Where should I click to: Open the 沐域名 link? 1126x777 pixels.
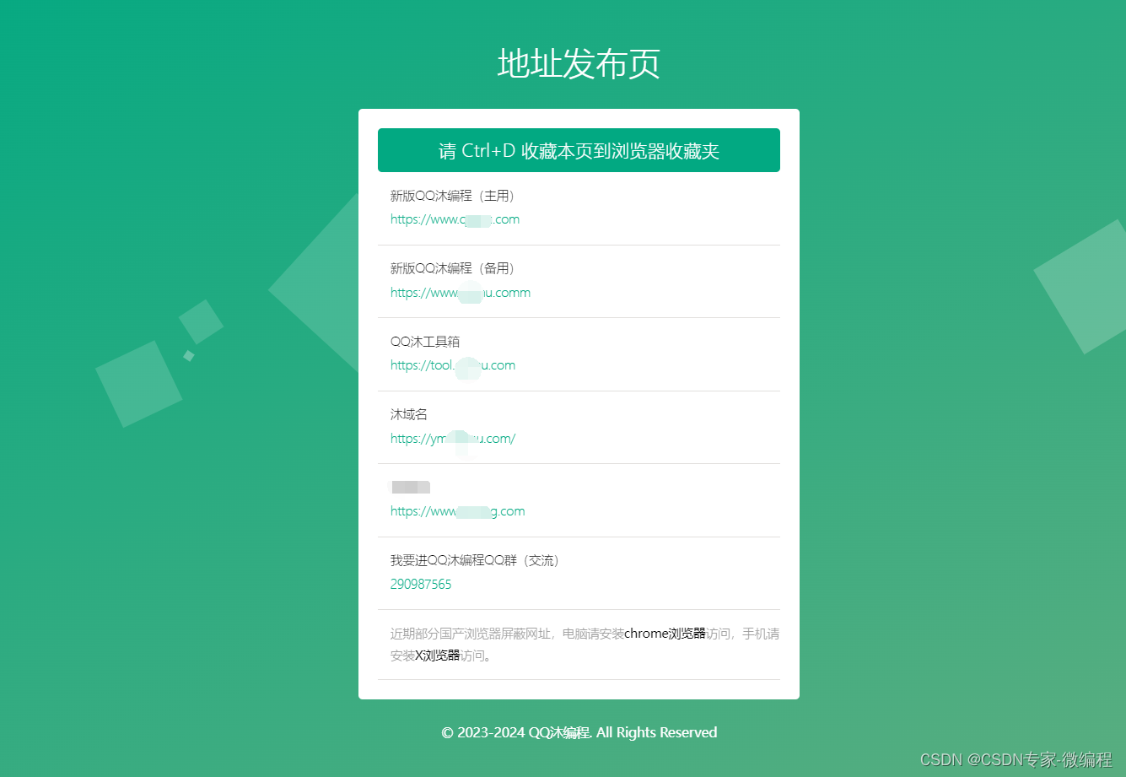click(x=452, y=438)
